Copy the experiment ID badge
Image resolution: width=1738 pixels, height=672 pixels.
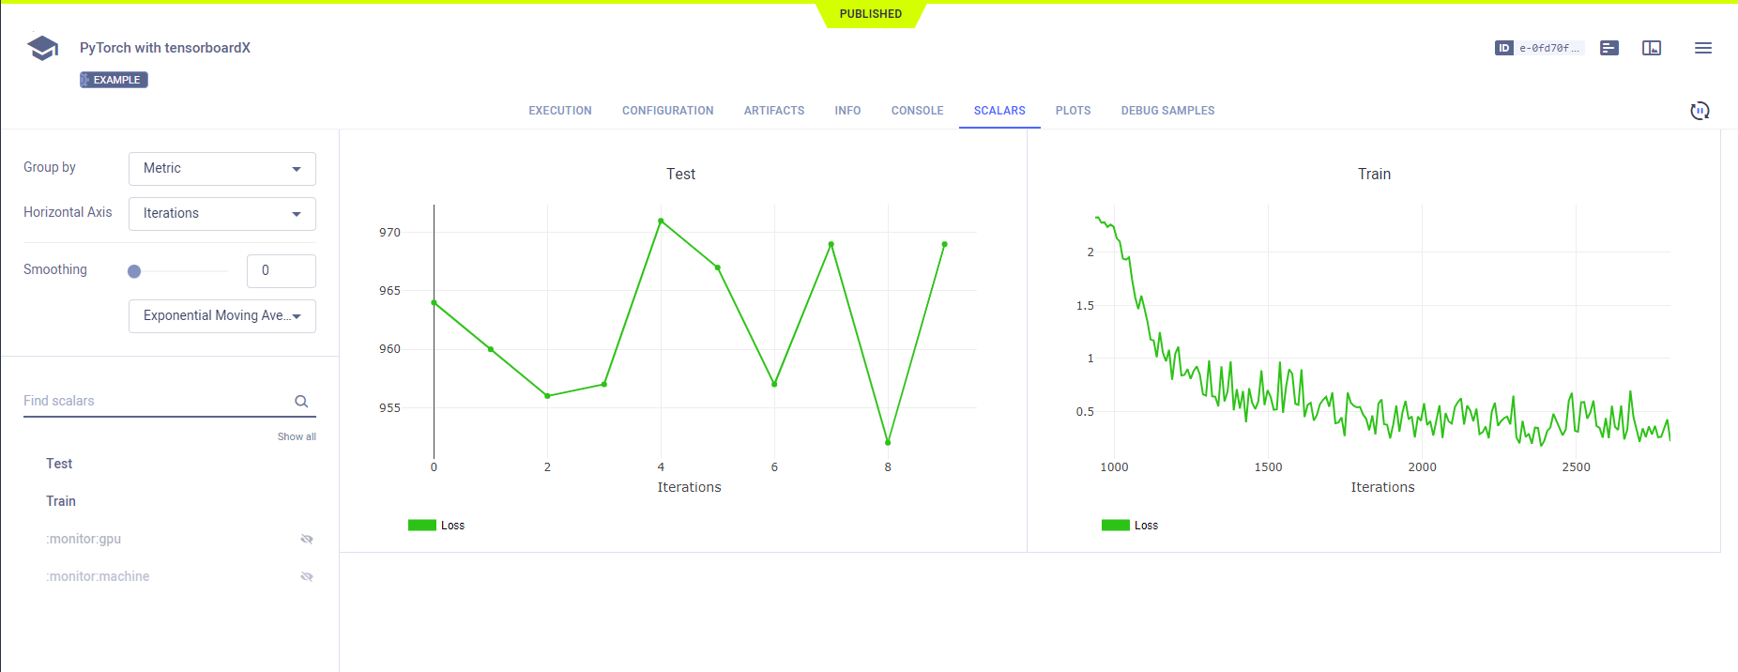click(1539, 48)
